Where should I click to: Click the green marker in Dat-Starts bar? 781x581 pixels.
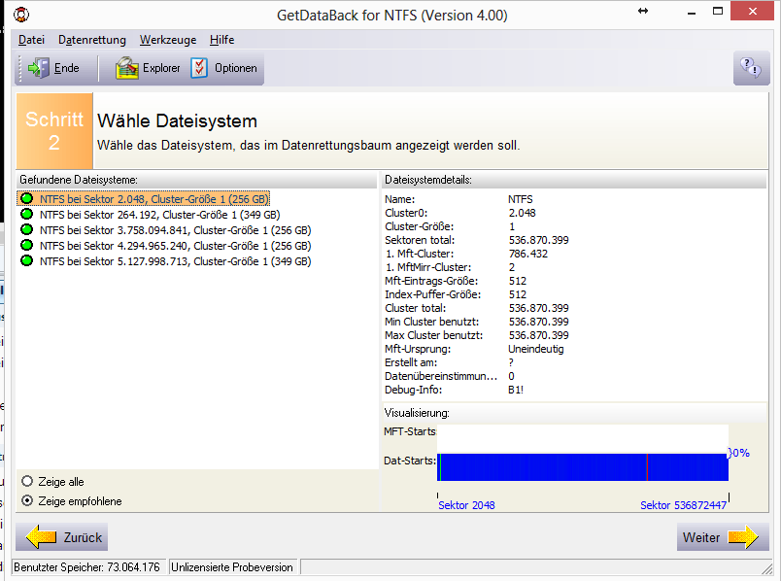(x=440, y=467)
